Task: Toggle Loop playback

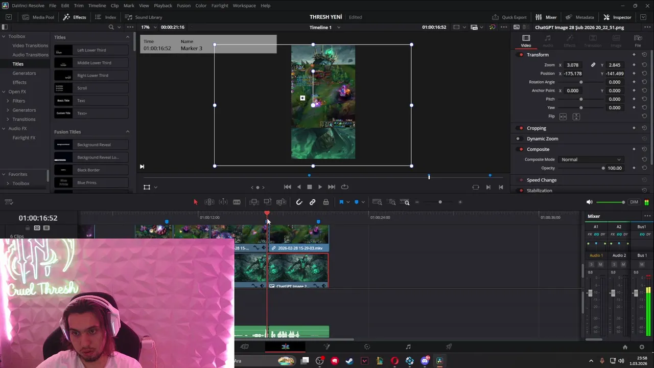Action: pos(344,187)
